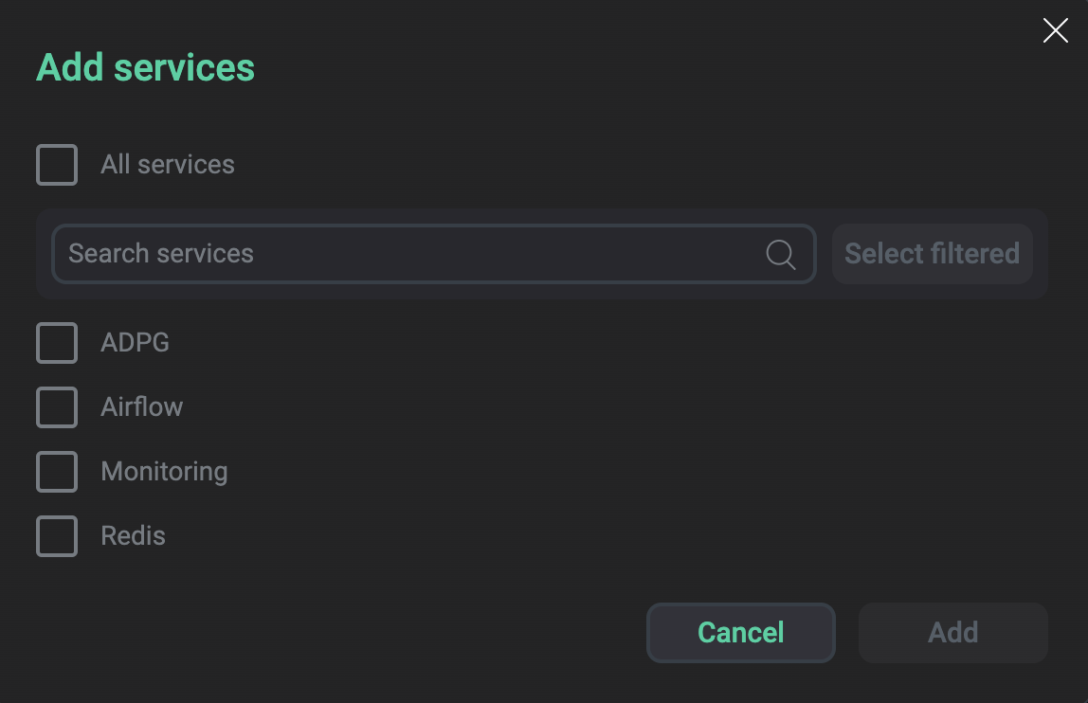The height and width of the screenshot is (703, 1088).
Task: Click the Redis service name text
Action: pyautogui.click(x=133, y=535)
